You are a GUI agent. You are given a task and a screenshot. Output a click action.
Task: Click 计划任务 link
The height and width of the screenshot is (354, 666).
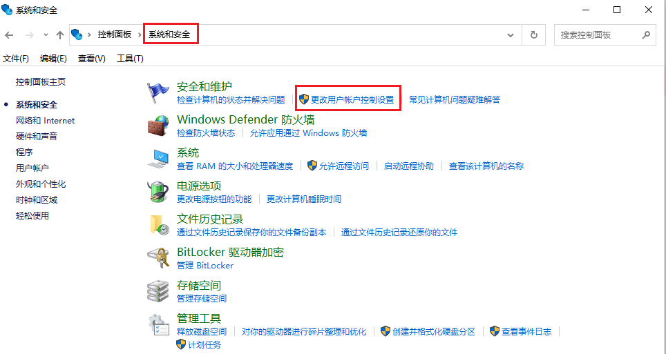pos(204,344)
